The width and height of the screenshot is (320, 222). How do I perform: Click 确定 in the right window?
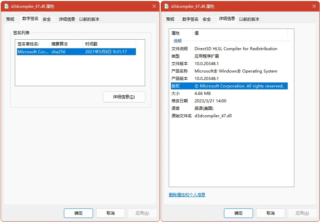238,213
